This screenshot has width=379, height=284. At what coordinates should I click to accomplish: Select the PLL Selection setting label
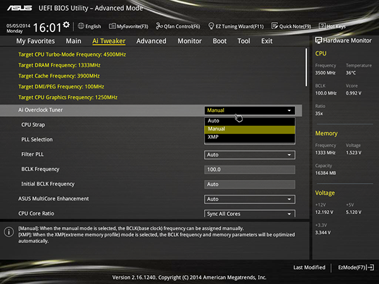pyautogui.click(x=37, y=139)
